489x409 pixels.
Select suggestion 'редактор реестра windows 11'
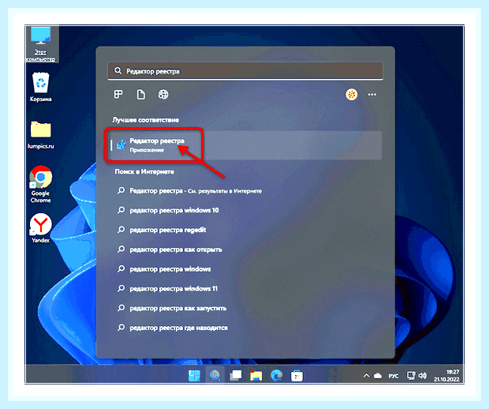click(167, 288)
